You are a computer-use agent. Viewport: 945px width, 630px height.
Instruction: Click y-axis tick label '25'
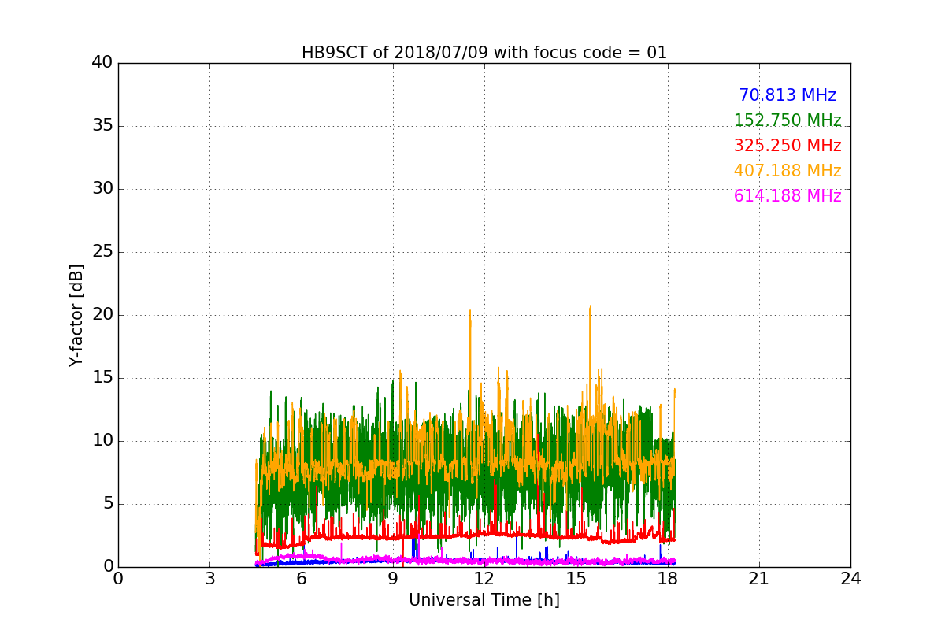pyautogui.click(x=102, y=252)
